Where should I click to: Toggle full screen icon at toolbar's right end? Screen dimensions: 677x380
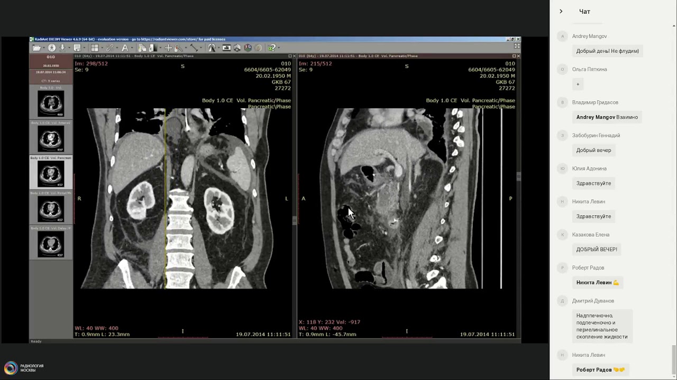click(517, 46)
